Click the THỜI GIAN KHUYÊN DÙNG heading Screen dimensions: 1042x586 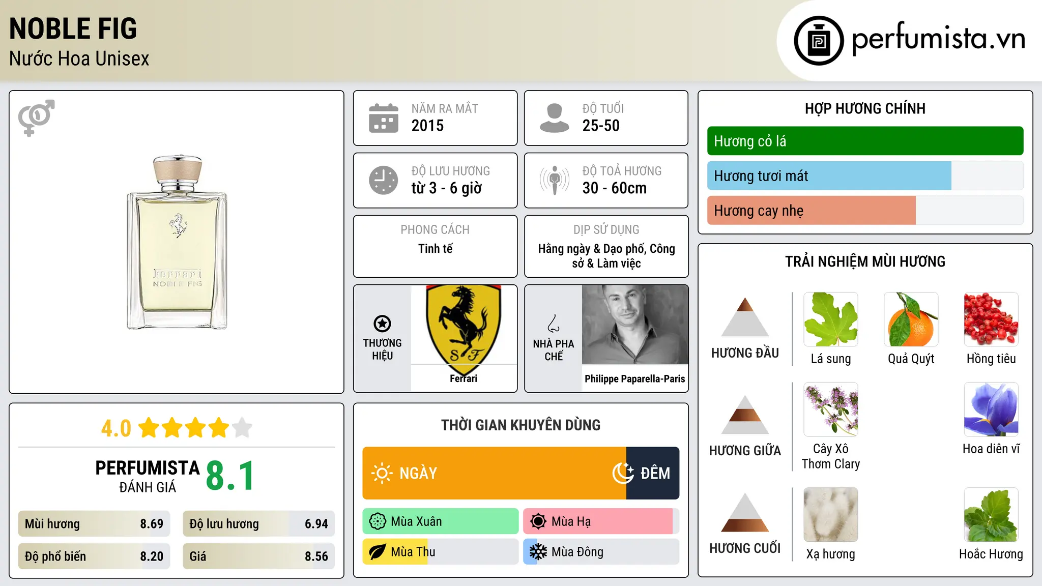point(521,425)
